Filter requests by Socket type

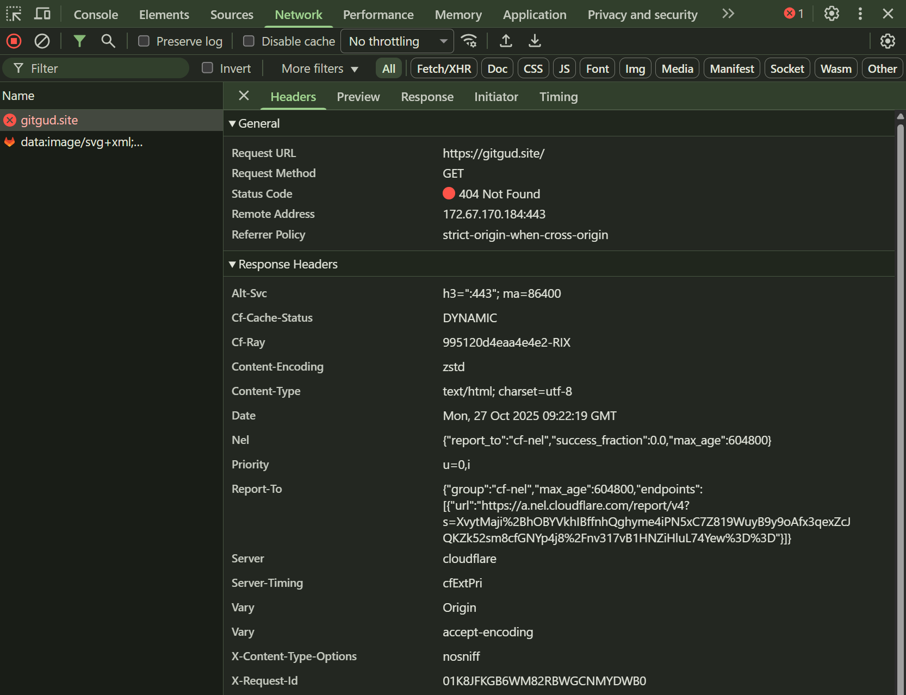pyautogui.click(x=787, y=68)
